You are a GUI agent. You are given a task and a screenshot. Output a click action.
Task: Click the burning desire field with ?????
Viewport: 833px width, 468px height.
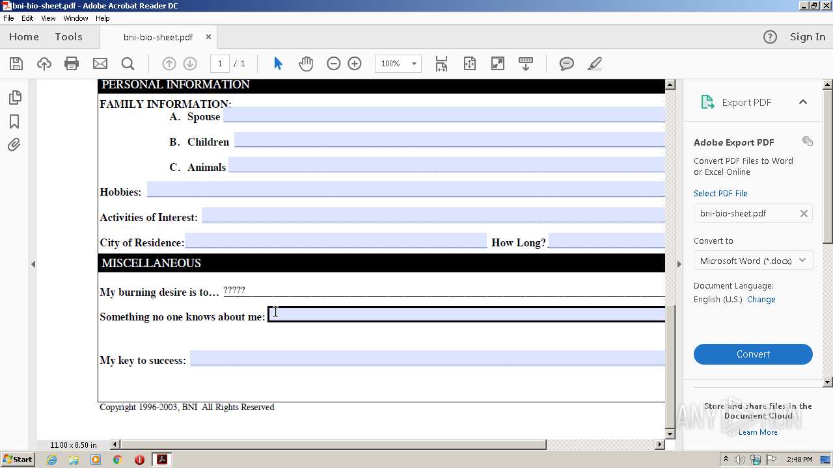(x=444, y=291)
